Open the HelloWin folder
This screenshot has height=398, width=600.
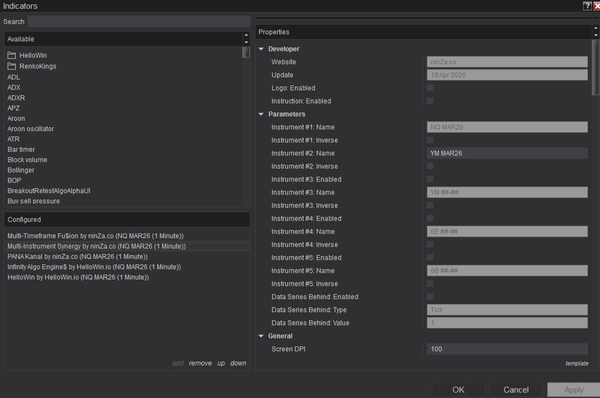tap(33, 55)
